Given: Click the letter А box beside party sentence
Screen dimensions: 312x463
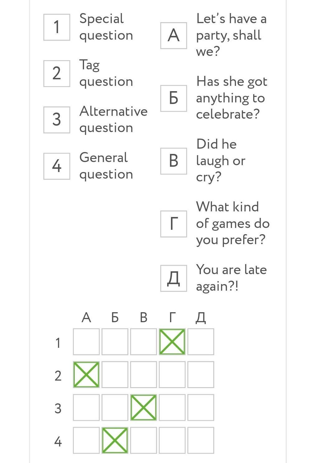Looking at the screenshot, I should [x=174, y=35].
